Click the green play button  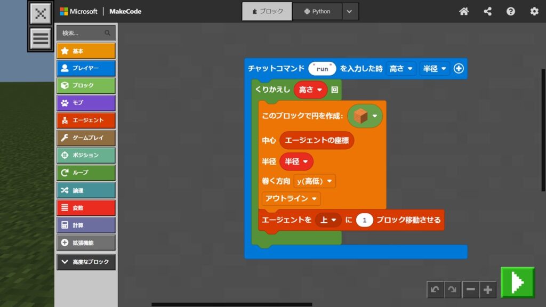[x=517, y=282]
